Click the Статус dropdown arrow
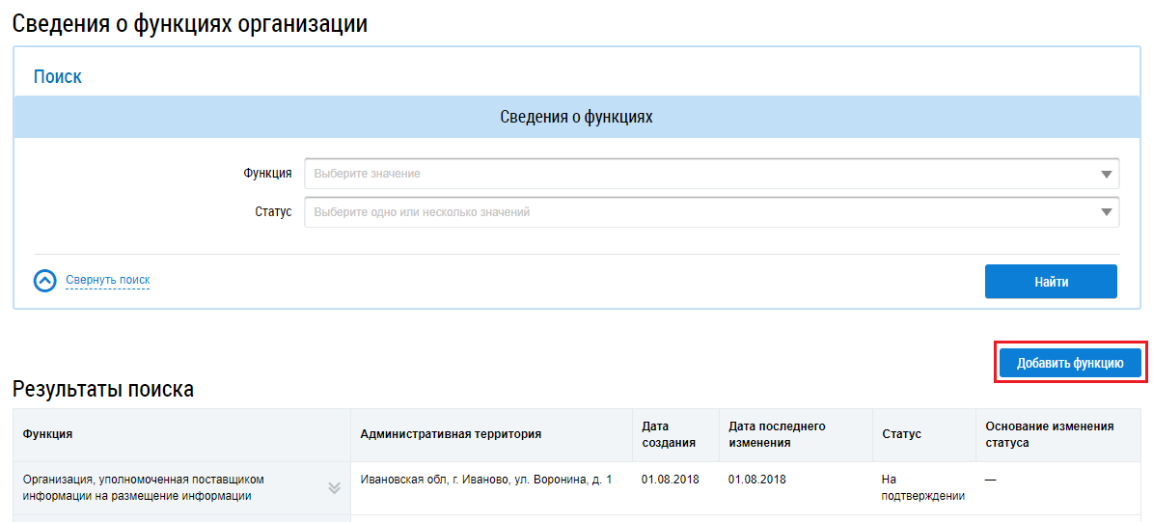The image size is (1153, 522). coord(1106,212)
